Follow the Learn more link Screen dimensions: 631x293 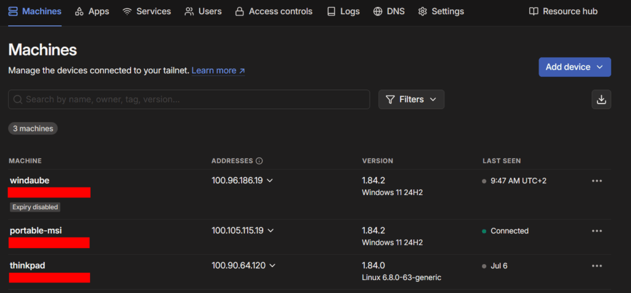coord(218,71)
